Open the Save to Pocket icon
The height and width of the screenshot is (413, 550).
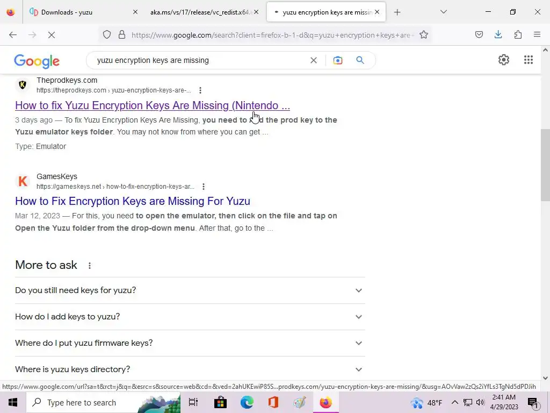479,34
